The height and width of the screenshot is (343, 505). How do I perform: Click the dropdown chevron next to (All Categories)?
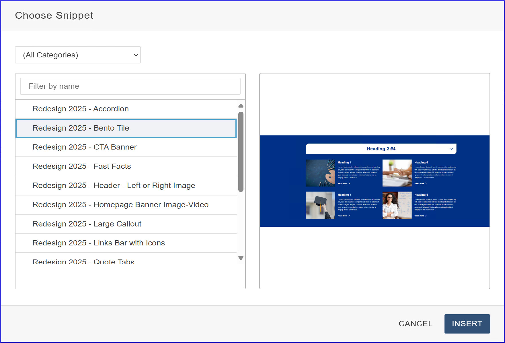(x=135, y=55)
